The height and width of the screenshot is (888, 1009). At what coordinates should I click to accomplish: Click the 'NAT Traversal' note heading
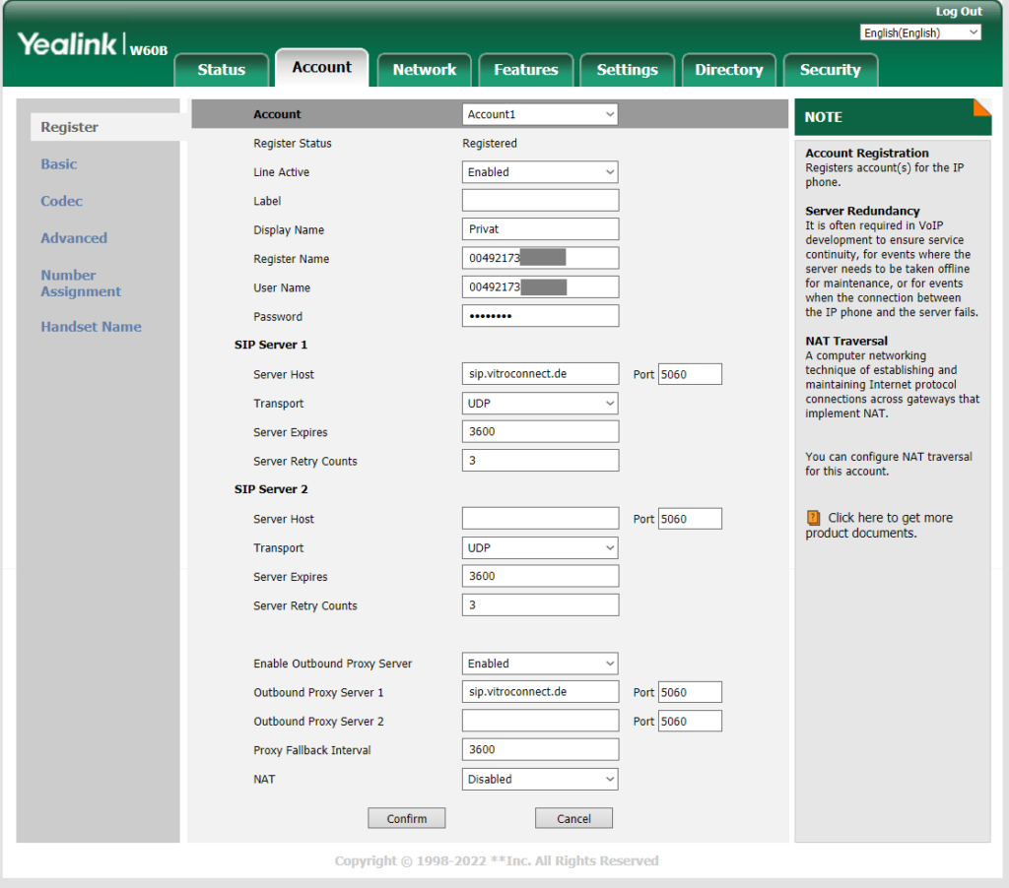846,341
